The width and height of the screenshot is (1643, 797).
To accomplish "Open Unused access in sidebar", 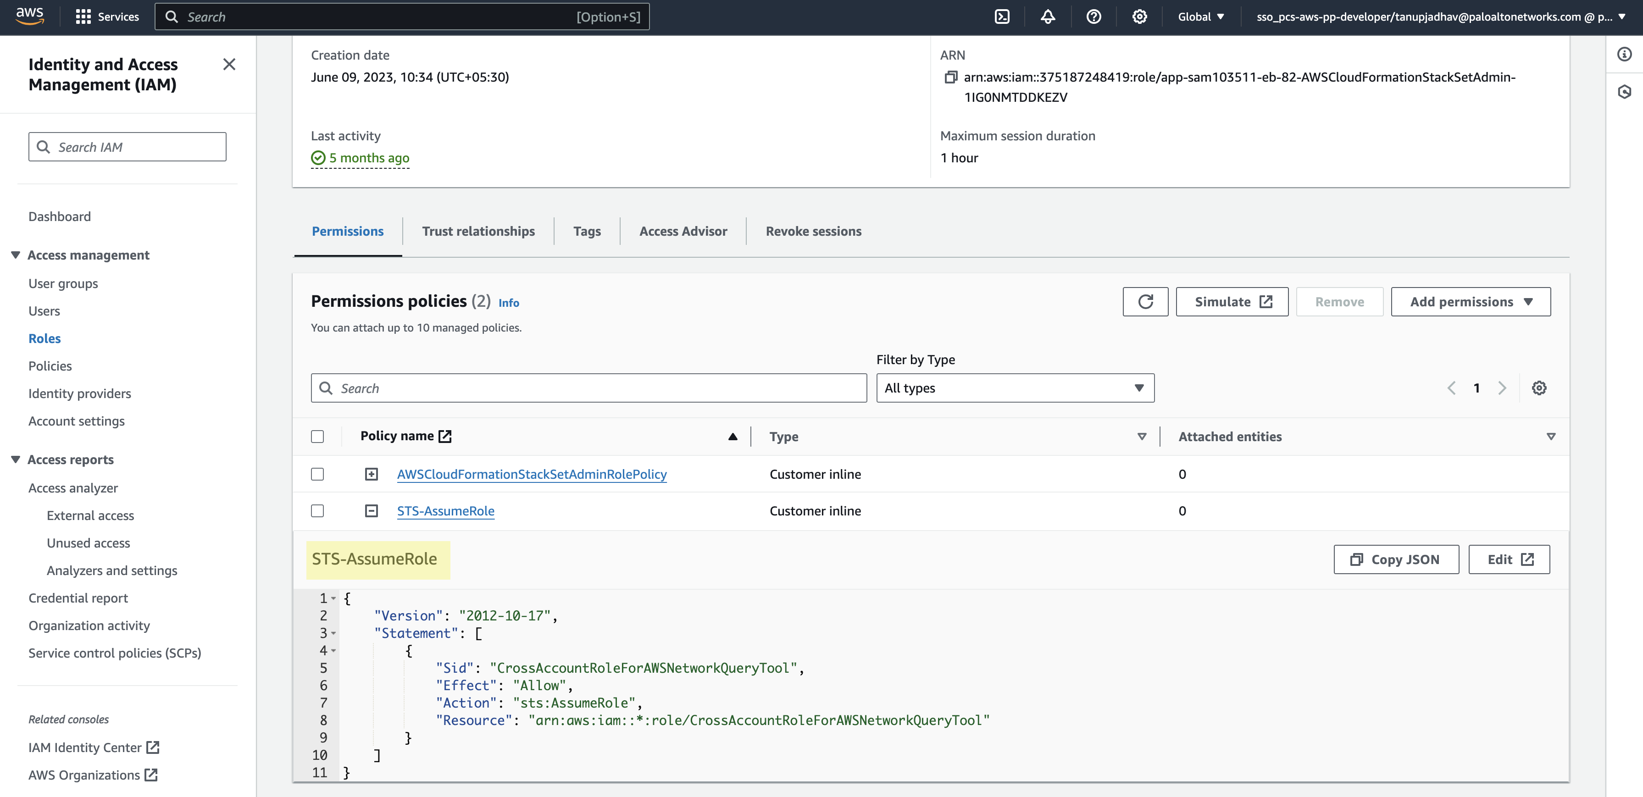I will tap(88, 542).
